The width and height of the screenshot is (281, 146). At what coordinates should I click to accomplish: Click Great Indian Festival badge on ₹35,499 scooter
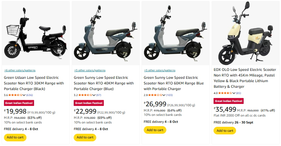(229, 101)
